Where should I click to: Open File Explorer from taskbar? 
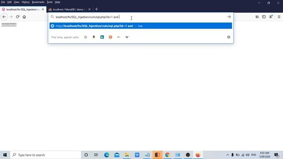[x=127, y=155]
